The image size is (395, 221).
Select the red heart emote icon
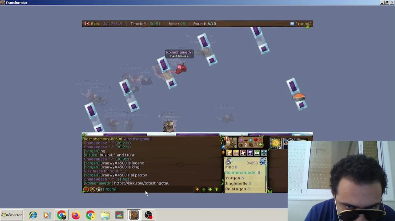coord(256,140)
